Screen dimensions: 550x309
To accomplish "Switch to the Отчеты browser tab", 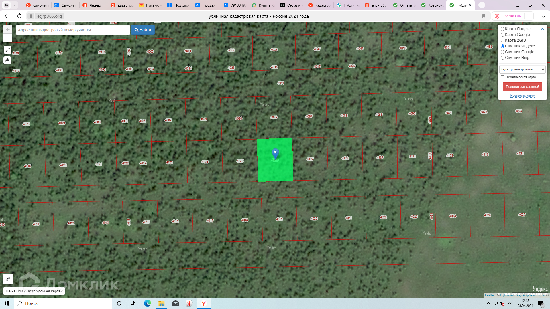I will (x=404, y=5).
